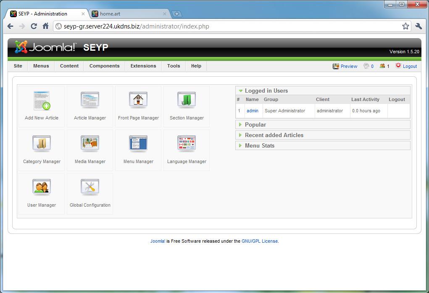The width and height of the screenshot is (429, 293).
Task: Open the Front Page Manager icon
Action: 138,100
